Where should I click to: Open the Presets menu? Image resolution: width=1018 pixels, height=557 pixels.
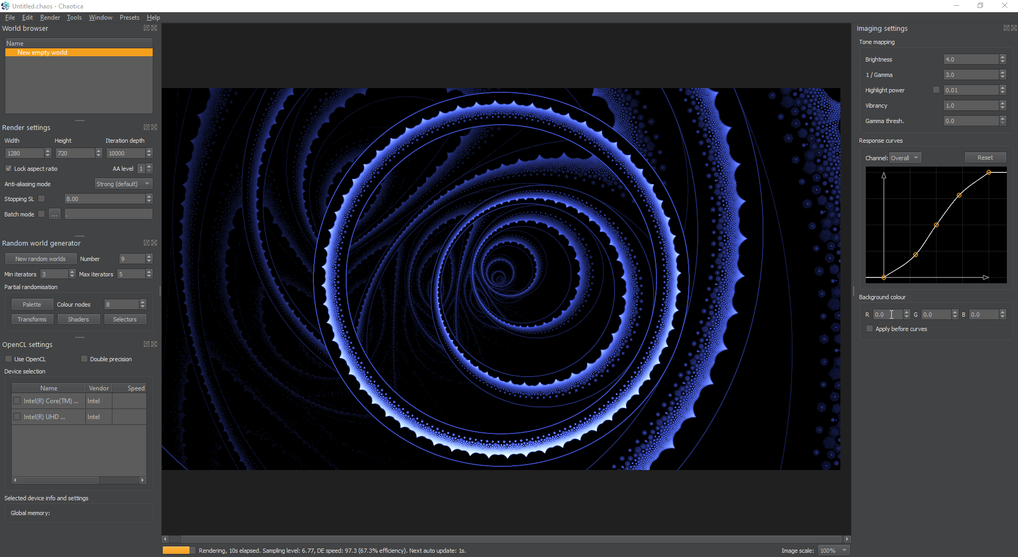click(129, 18)
